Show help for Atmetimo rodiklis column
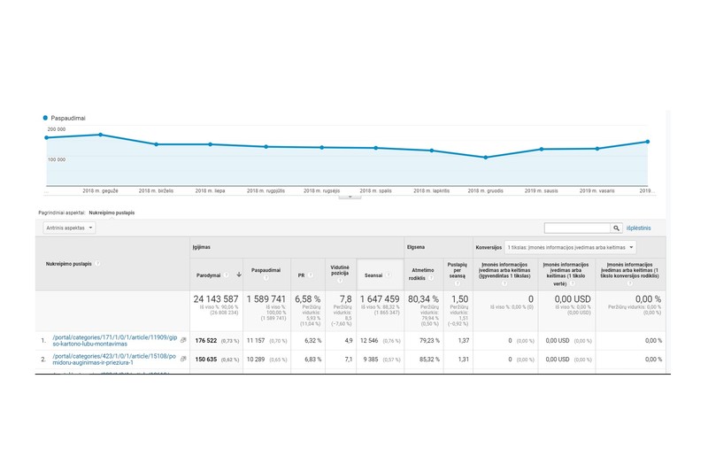The width and height of the screenshot is (708, 472). [x=431, y=278]
